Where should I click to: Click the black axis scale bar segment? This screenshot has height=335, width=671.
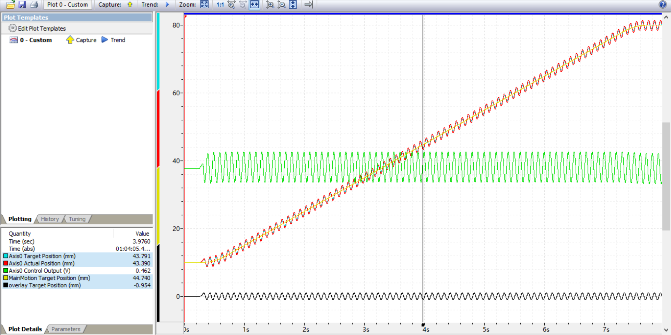click(x=158, y=283)
